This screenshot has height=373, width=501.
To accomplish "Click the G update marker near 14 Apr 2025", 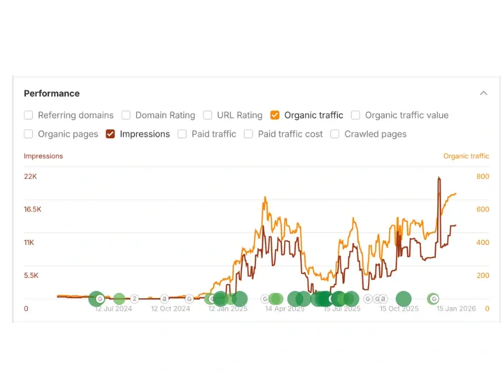I will click(x=265, y=299).
